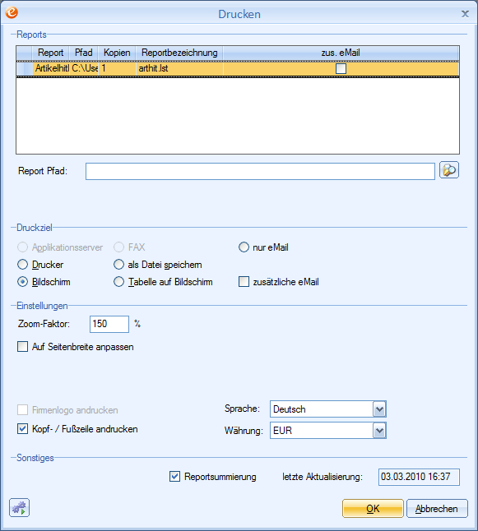Expand the Währung dropdown arrow
The height and width of the screenshot is (531, 478).
click(379, 431)
